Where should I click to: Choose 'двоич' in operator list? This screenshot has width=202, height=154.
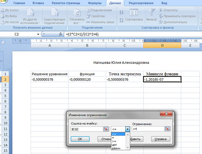tap(118, 148)
